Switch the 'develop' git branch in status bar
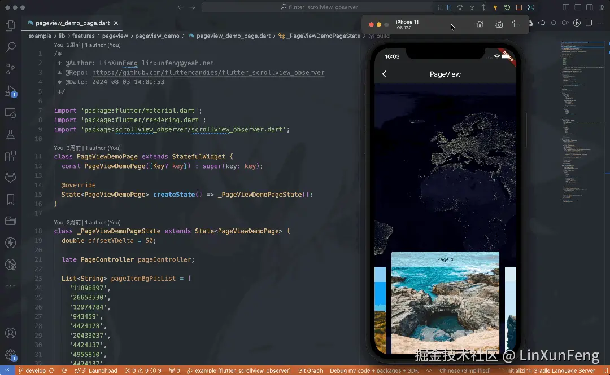This screenshot has width=610, height=375. coord(32,370)
